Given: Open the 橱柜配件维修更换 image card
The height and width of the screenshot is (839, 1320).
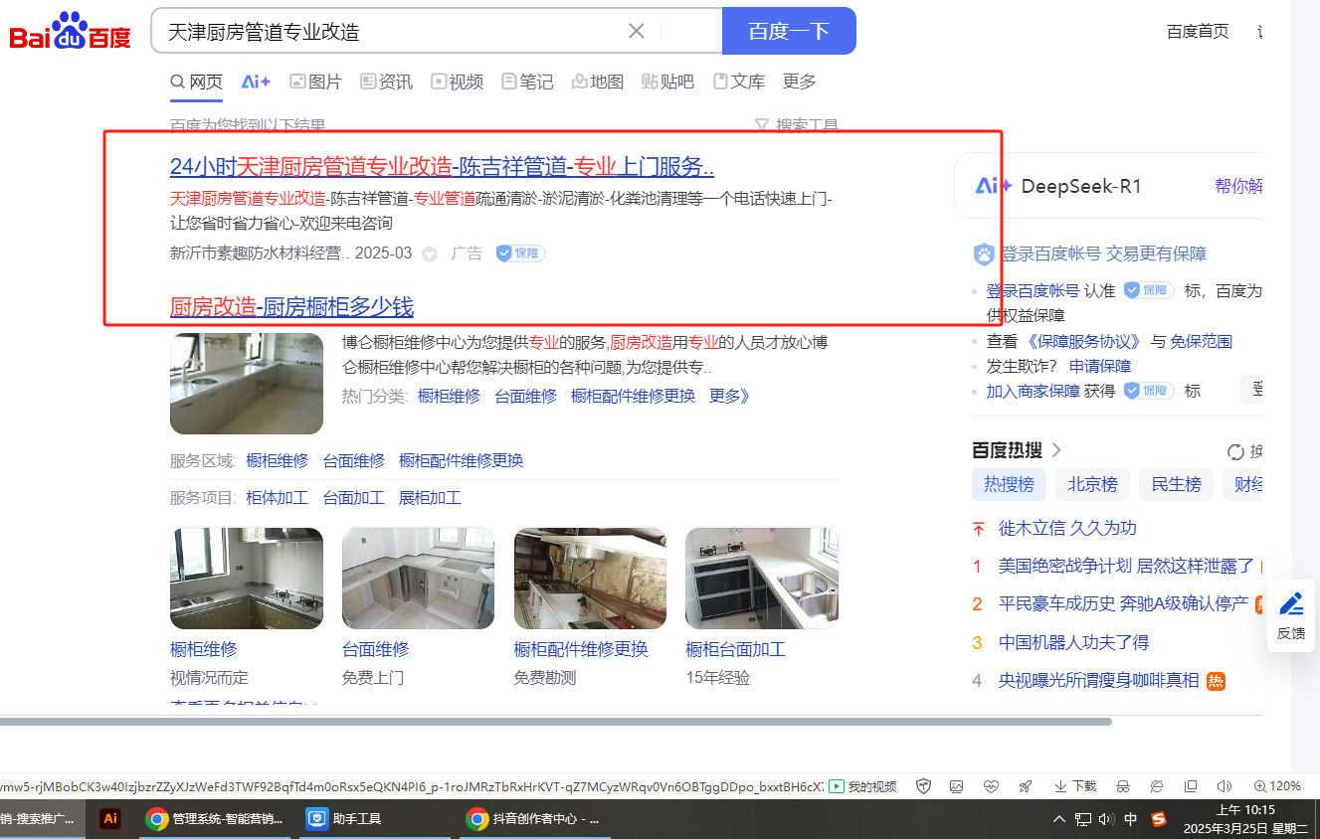Looking at the screenshot, I should [590, 578].
